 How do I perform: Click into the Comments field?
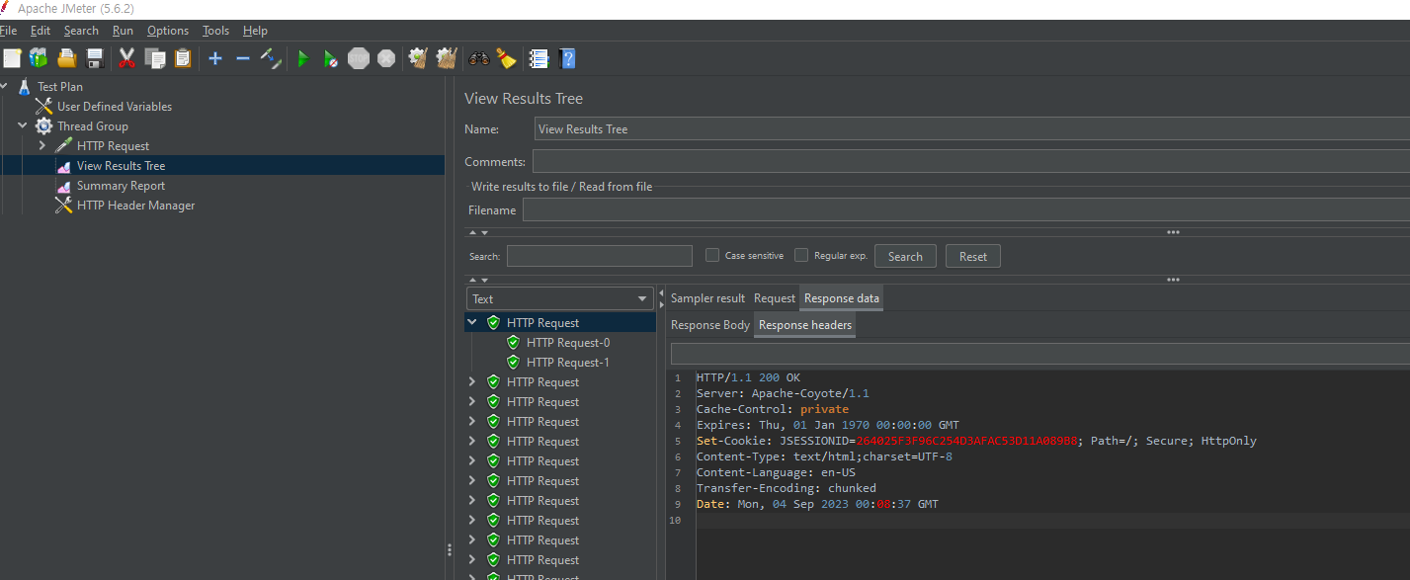(971, 161)
